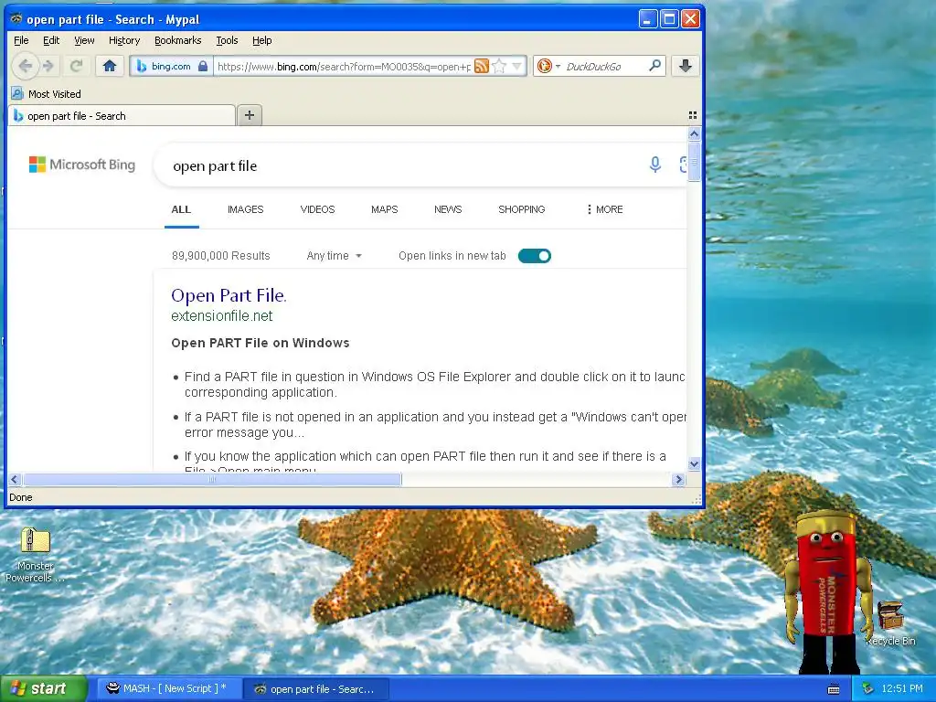Select the ALL results tab
The image size is (936, 702).
tap(181, 209)
